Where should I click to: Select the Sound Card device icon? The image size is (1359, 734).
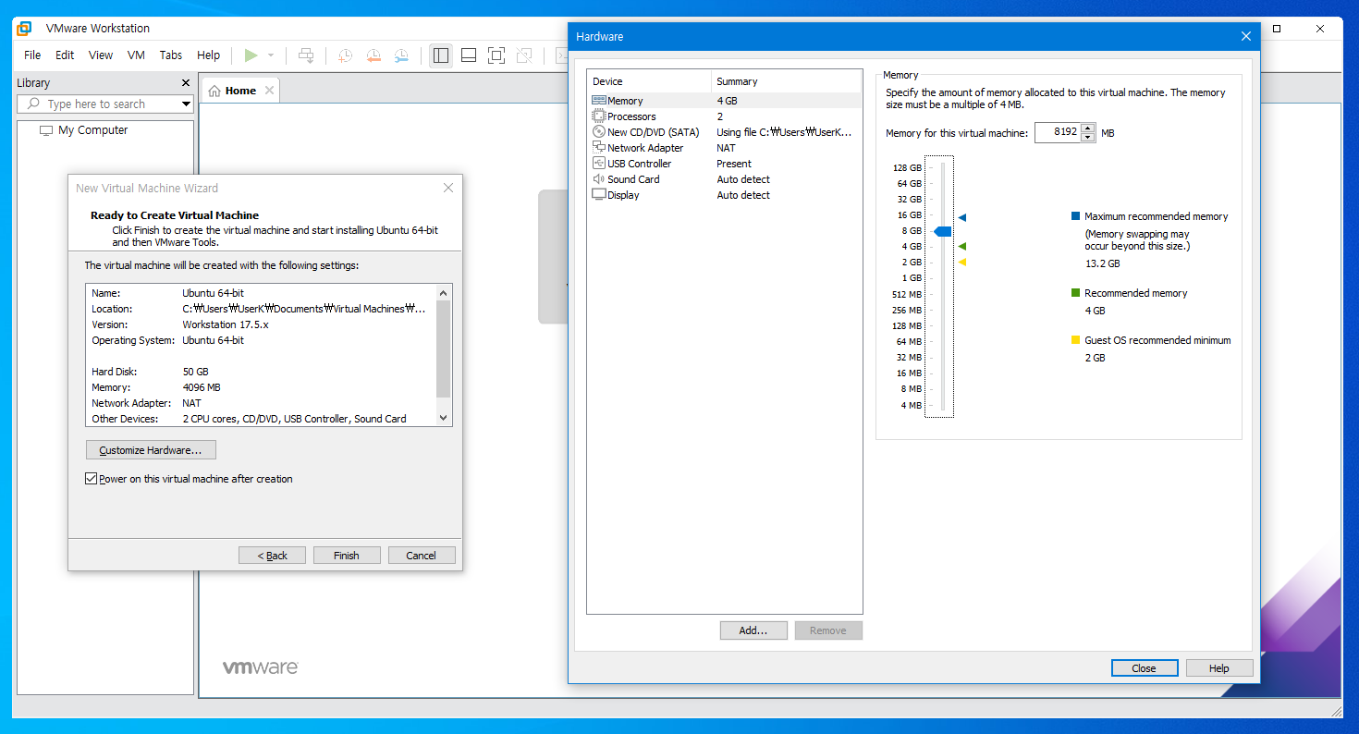[599, 179]
